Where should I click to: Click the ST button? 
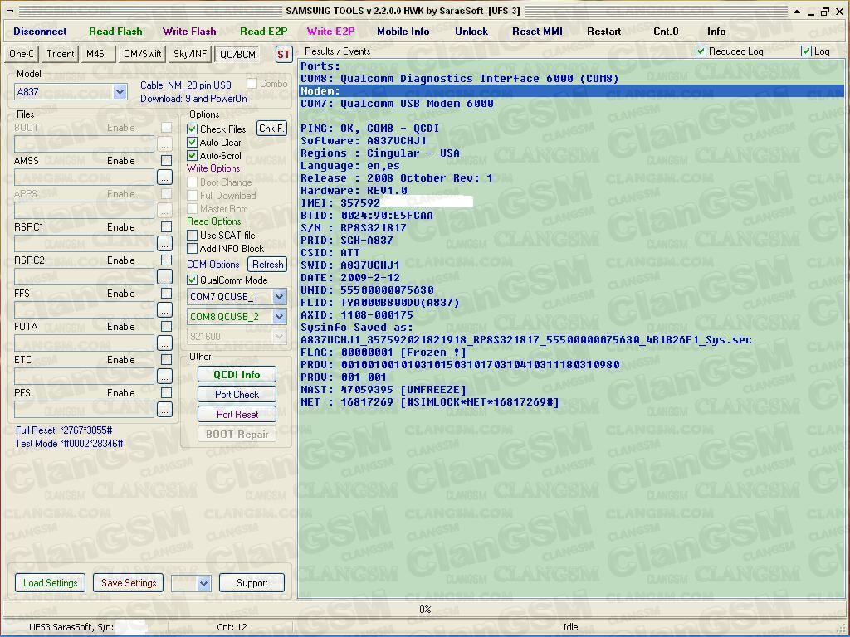pyautogui.click(x=284, y=54)
